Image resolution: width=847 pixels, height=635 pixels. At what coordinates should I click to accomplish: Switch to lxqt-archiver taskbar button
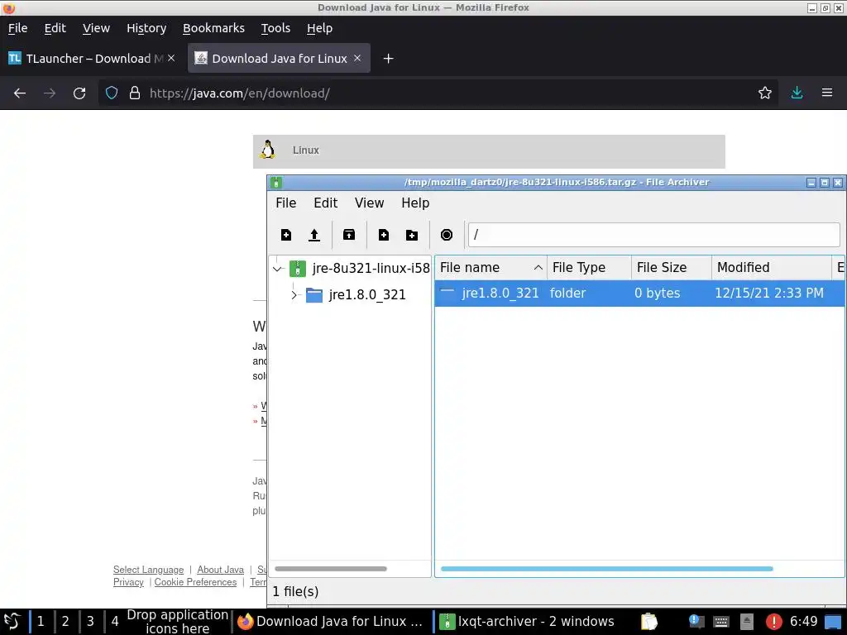[527, 622]
